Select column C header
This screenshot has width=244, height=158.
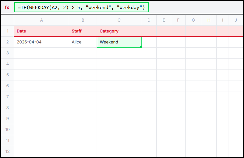tap(119, 20)
